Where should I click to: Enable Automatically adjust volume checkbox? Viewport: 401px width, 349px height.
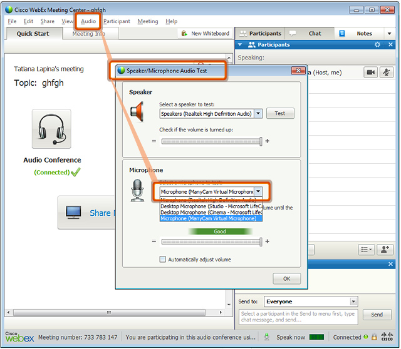(162, 260)
